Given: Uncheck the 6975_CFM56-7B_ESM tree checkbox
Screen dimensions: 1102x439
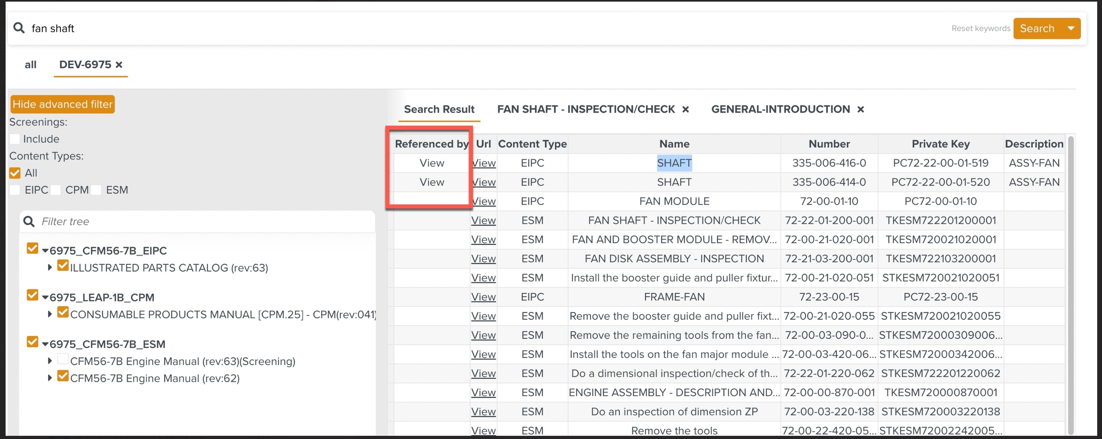Looking at the screenshot, I should [32, 341].
